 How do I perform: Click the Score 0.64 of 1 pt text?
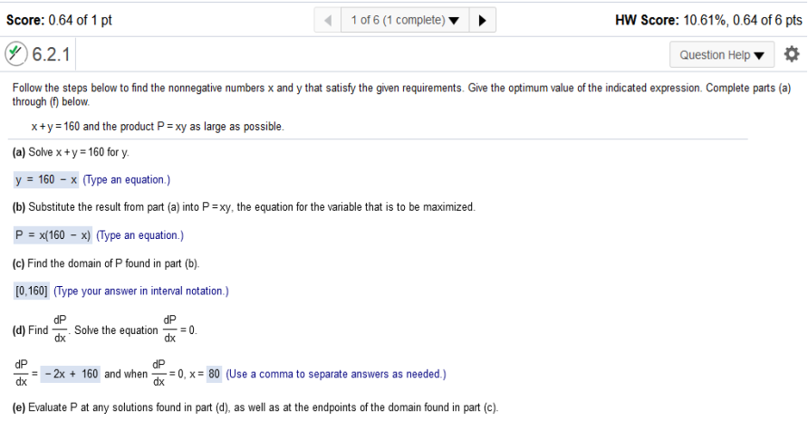pyautogui.click(x=59, y=20)
